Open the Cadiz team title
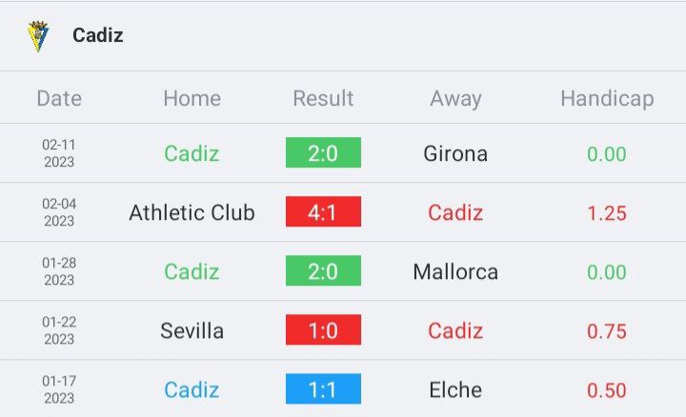 coord(97,35)
